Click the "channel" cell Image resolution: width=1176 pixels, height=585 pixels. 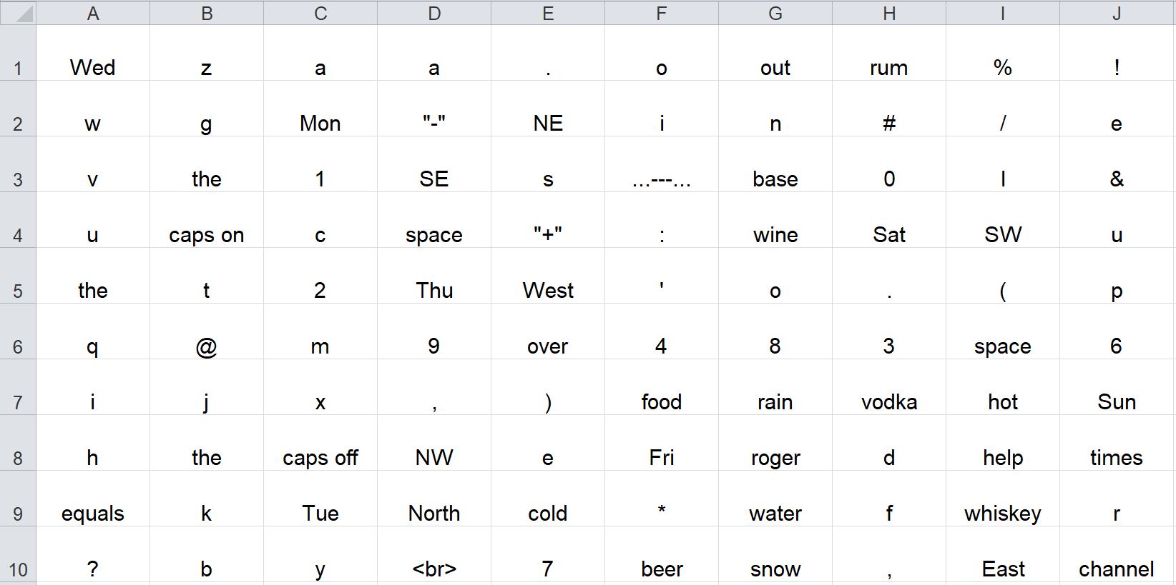click(x=1117, y=555)
